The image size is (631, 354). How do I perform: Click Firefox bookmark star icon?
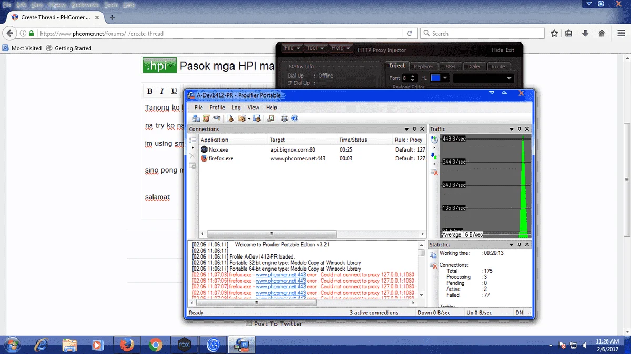coord(554,33)
